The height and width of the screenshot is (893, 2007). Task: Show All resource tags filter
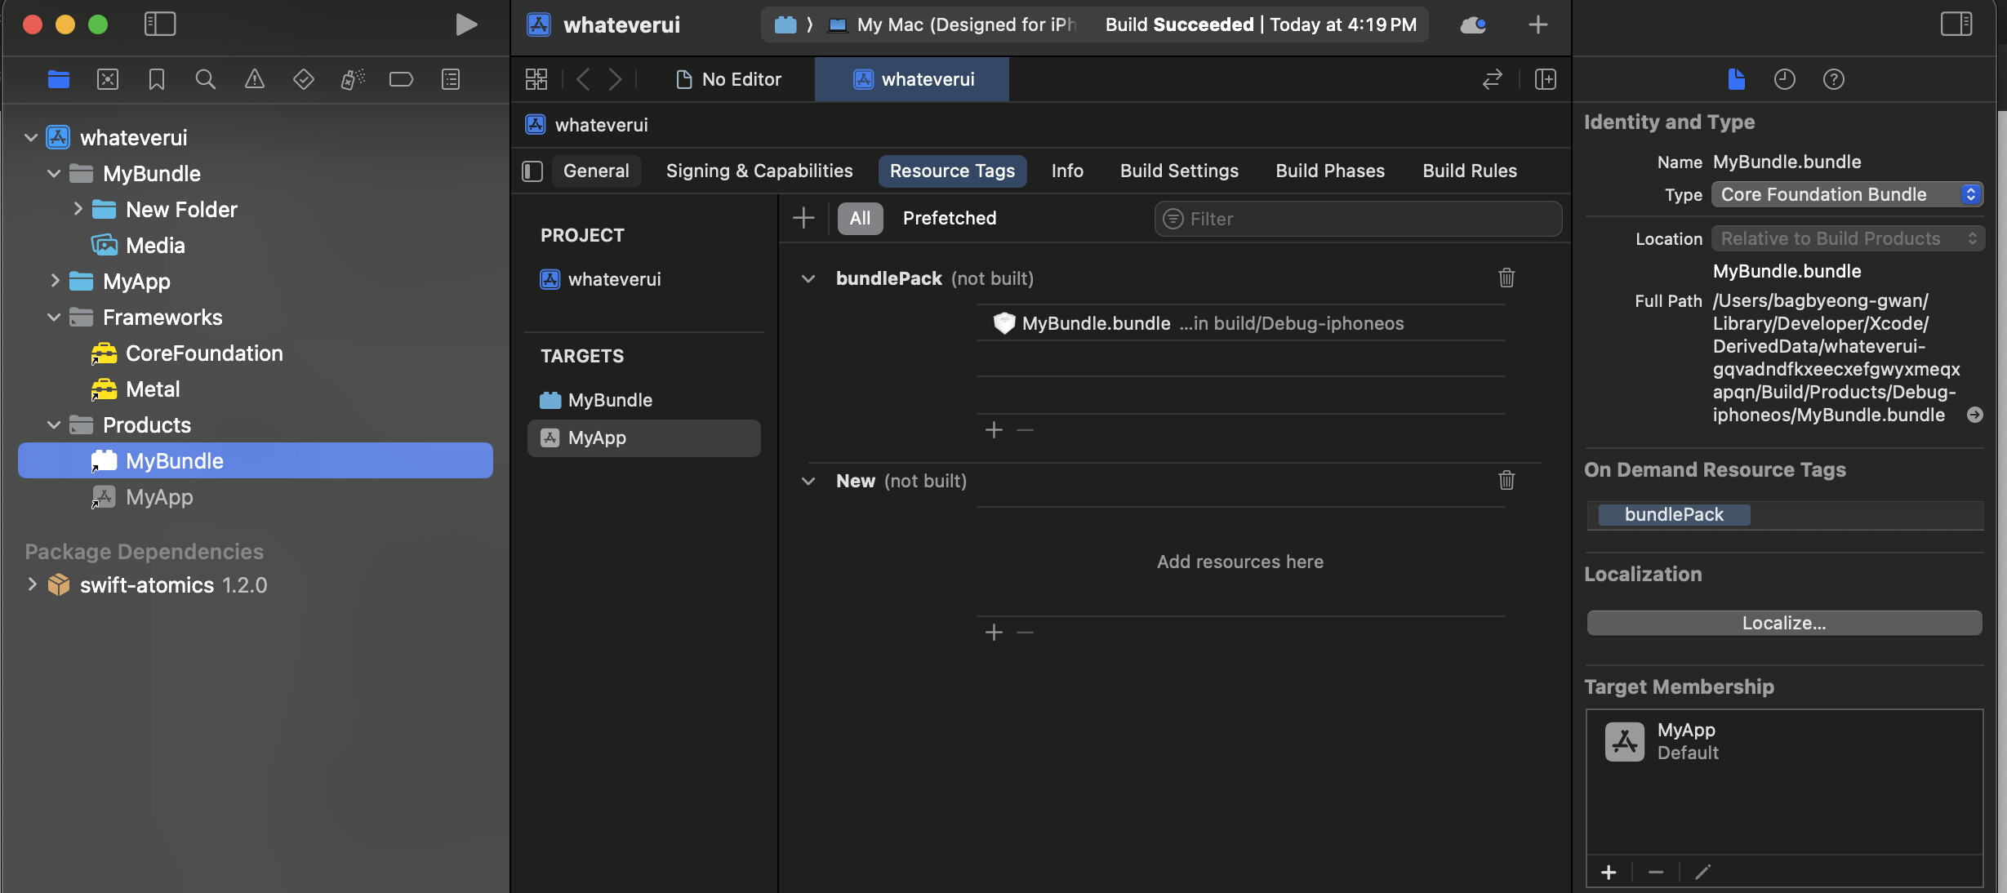pyautogui.click(x=860, y=218)
